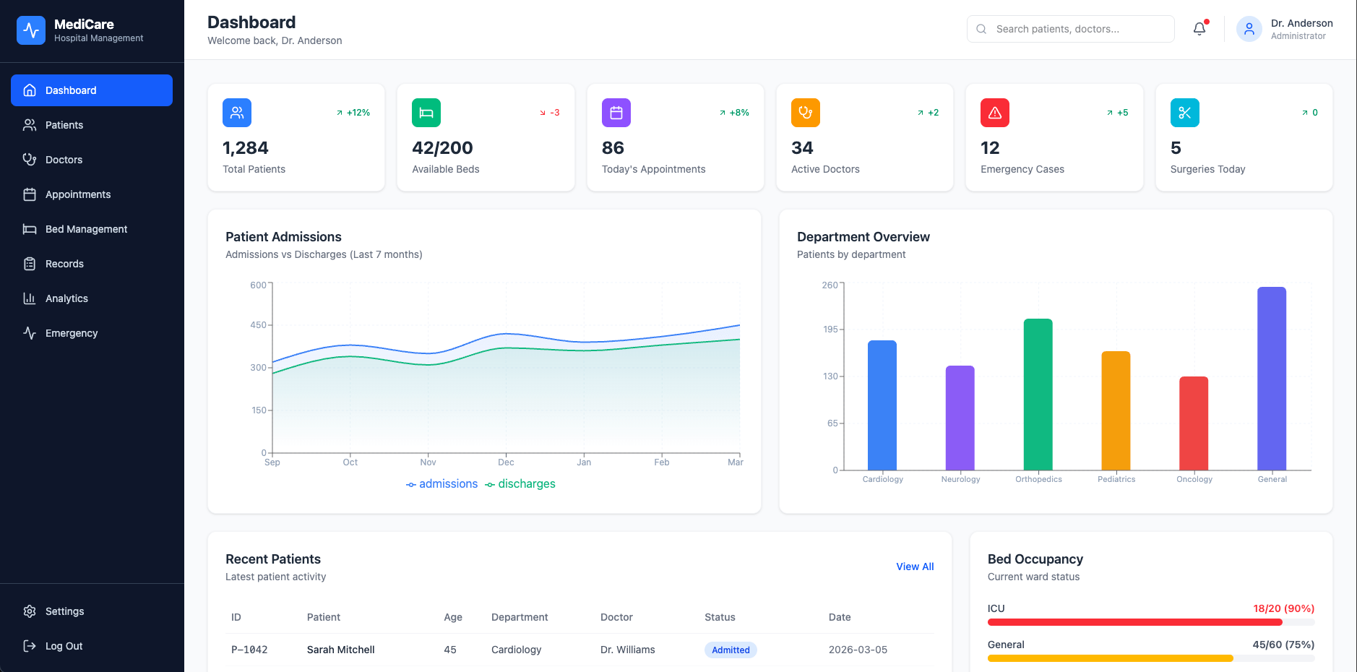Click the Appointments calendar icon in sidebar
Viewport: 1357px width, 672px height.
pos(30,194)
